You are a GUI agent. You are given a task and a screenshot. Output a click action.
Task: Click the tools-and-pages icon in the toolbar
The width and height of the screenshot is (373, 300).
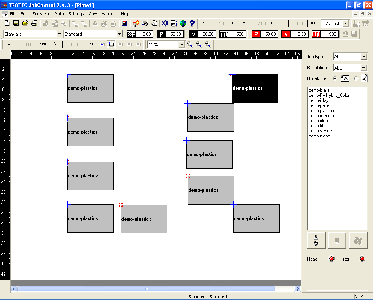[154, 23]
